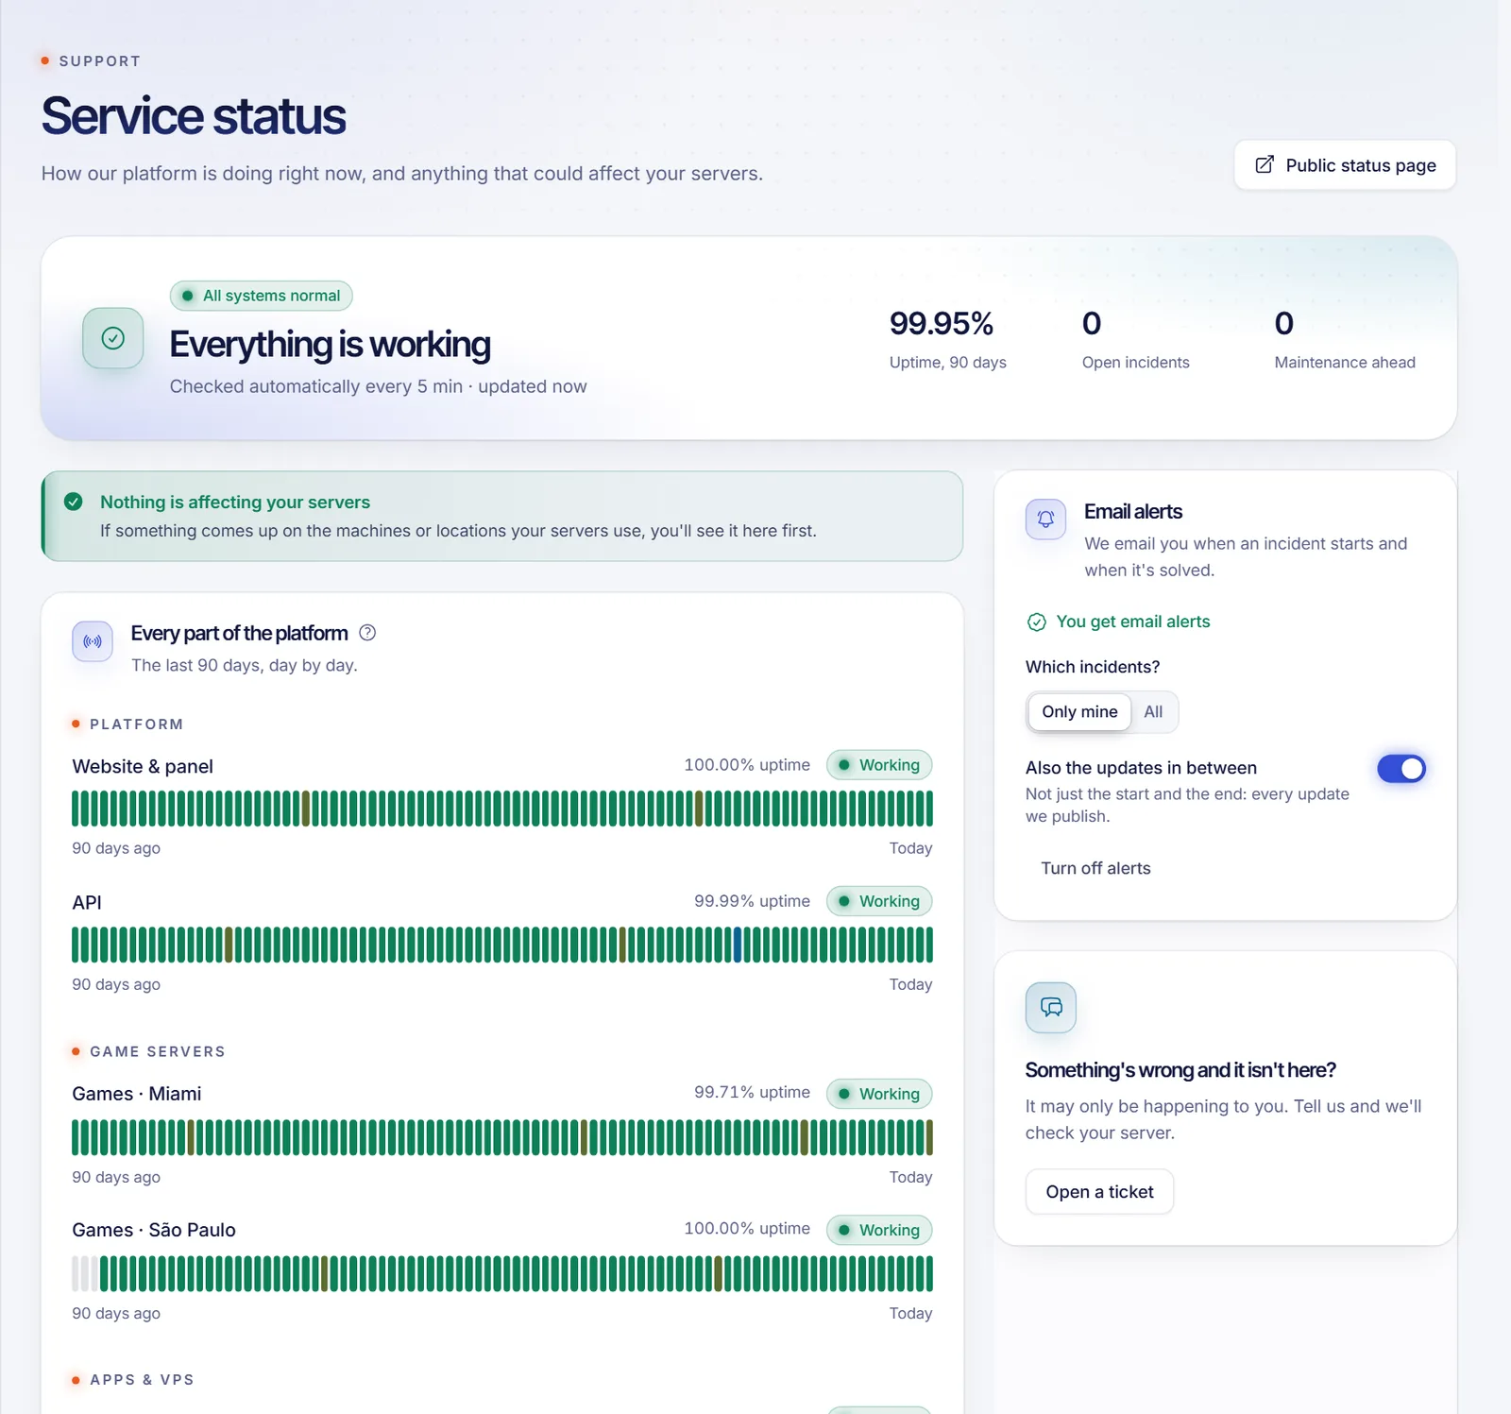Click Turn off alerts

tap(1095, 868)
